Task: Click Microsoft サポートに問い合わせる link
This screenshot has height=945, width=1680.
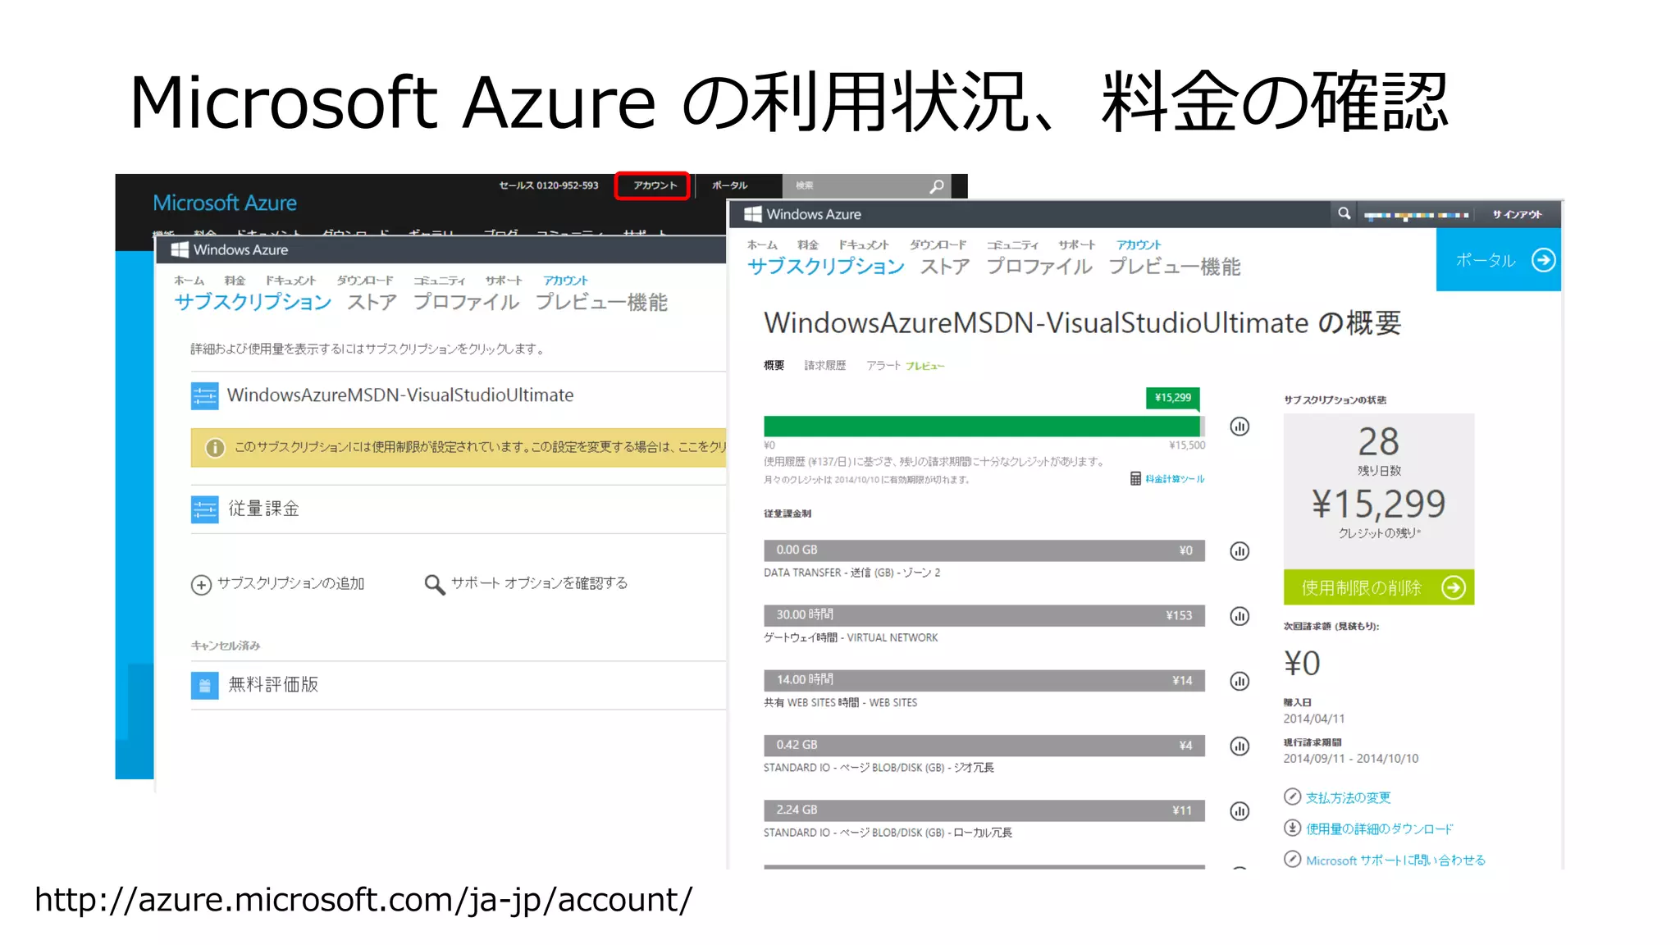Action: pyautogui.click(x=1395, y=860)
